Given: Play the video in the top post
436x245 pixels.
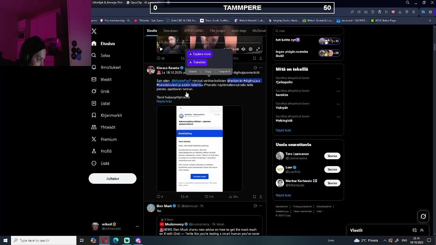Looking at the screenshot, I should tap(161, 49).
